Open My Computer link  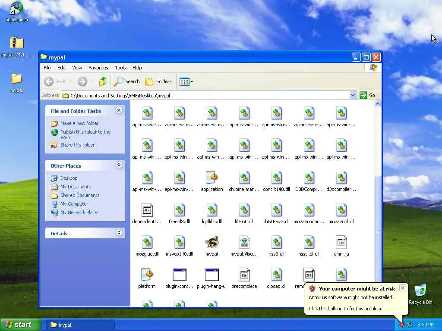[74, 204]
